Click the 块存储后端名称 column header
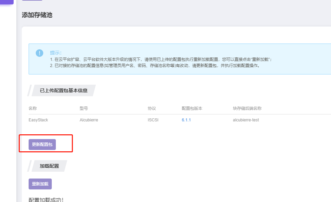 pyautogui.click(x=247, y=108)
